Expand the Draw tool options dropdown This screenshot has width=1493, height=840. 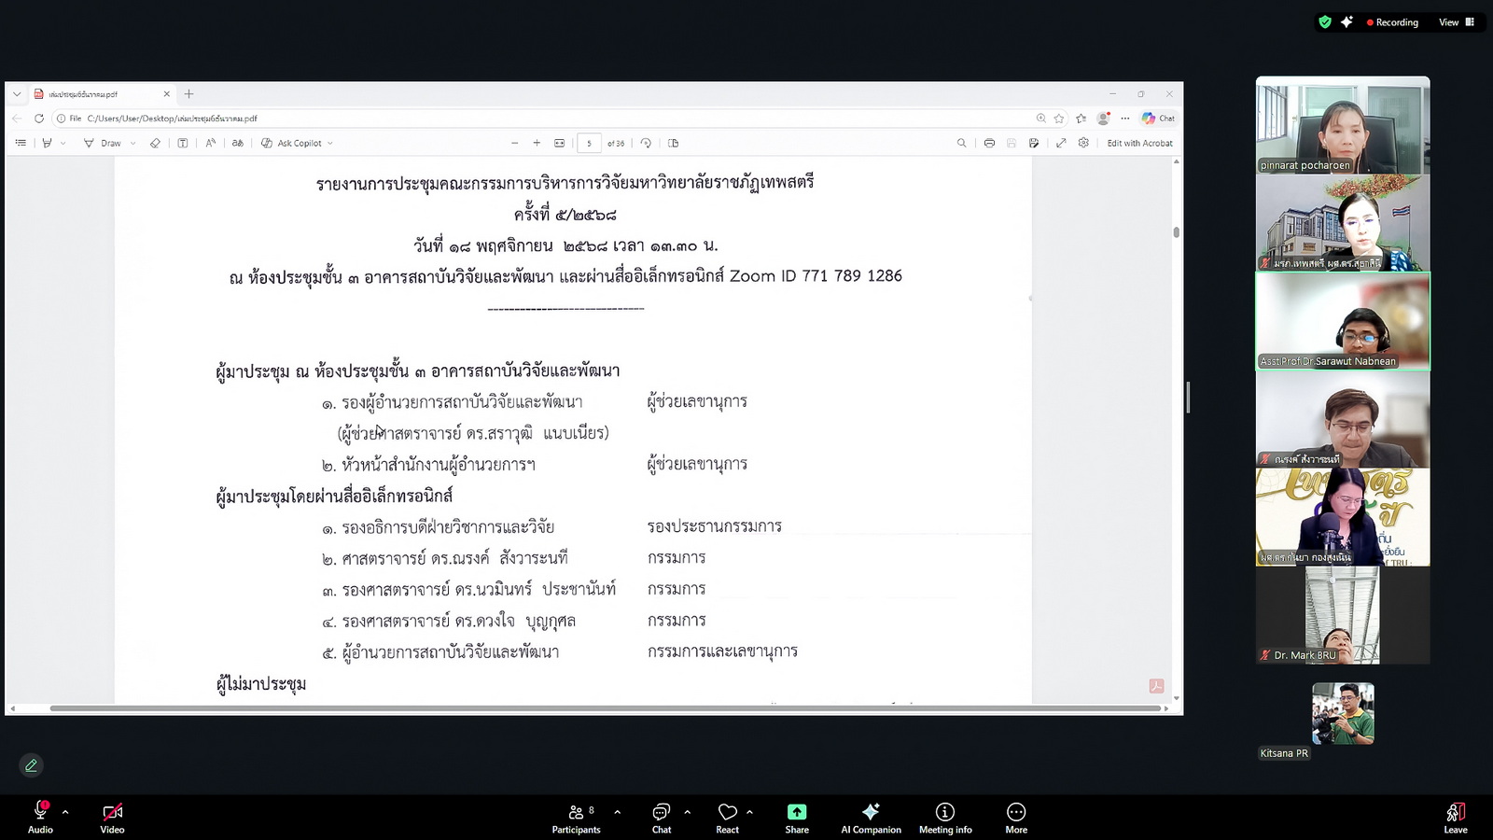(133, 144)
